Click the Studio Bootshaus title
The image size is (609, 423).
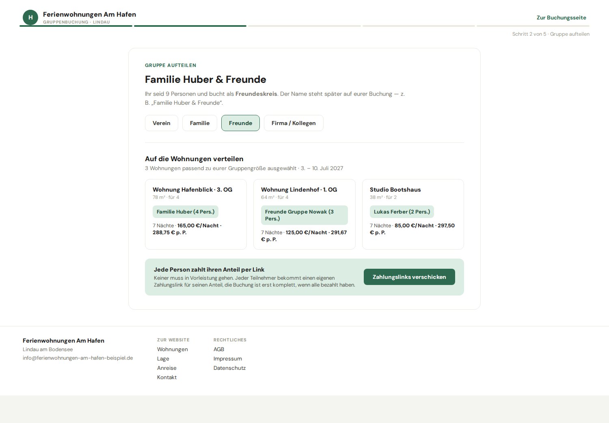(395, 190)
